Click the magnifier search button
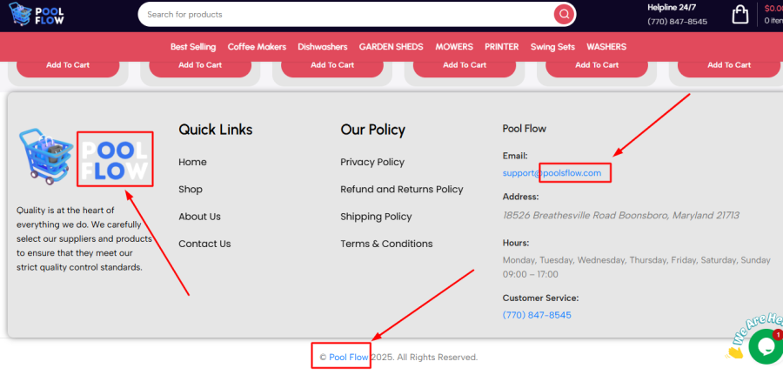This screenshot has height=375, width=783. click(565, 14)
